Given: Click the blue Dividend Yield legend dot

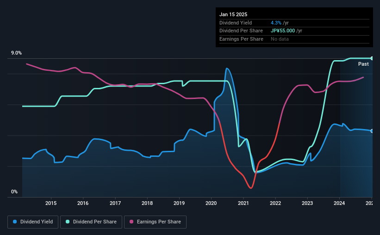Looking at the screenshot, I should 15,222.
